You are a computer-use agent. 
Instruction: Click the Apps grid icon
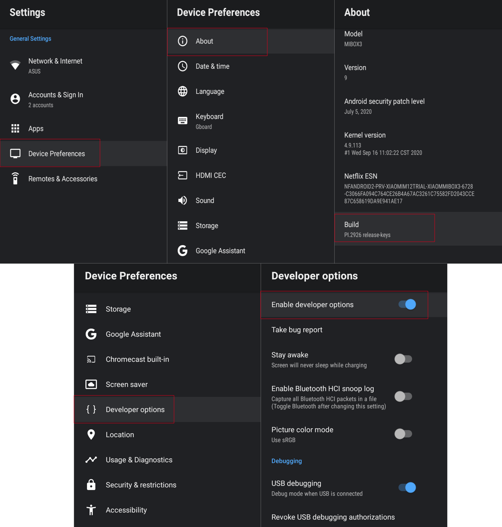[x=15, y=129]
